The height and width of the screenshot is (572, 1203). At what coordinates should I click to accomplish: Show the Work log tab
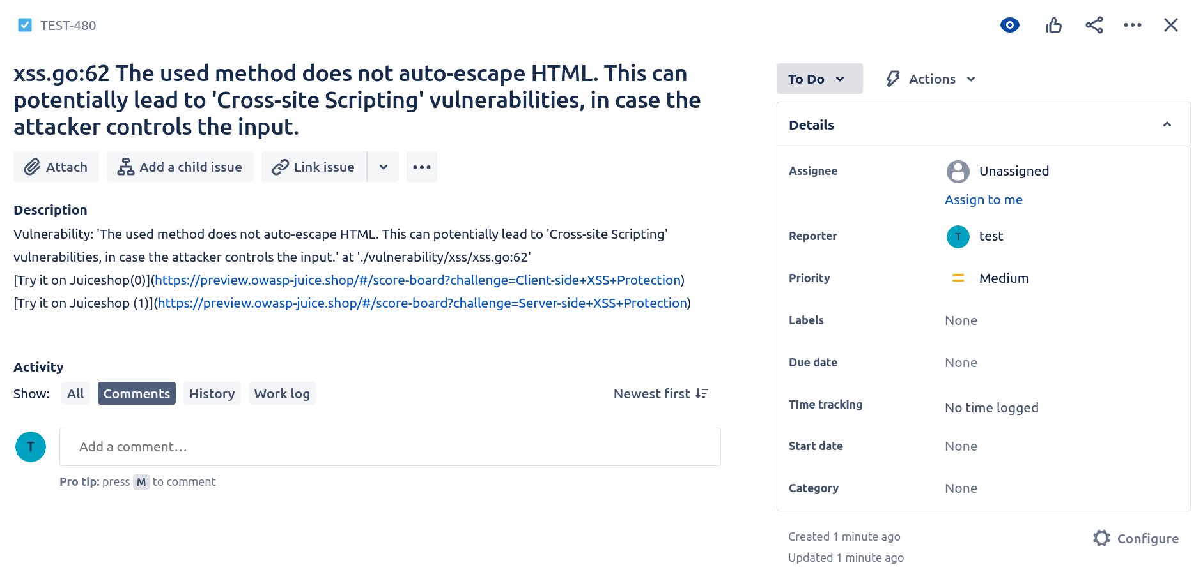[x=282, y=394]
